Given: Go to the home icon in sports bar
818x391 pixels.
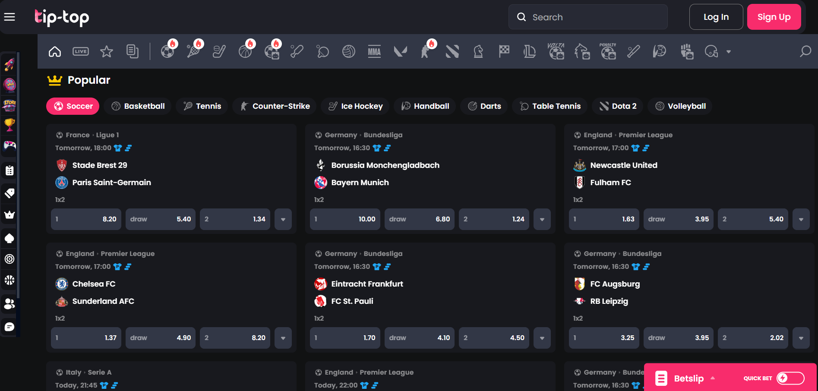Looking at the screenshot, I should point(55,52).
